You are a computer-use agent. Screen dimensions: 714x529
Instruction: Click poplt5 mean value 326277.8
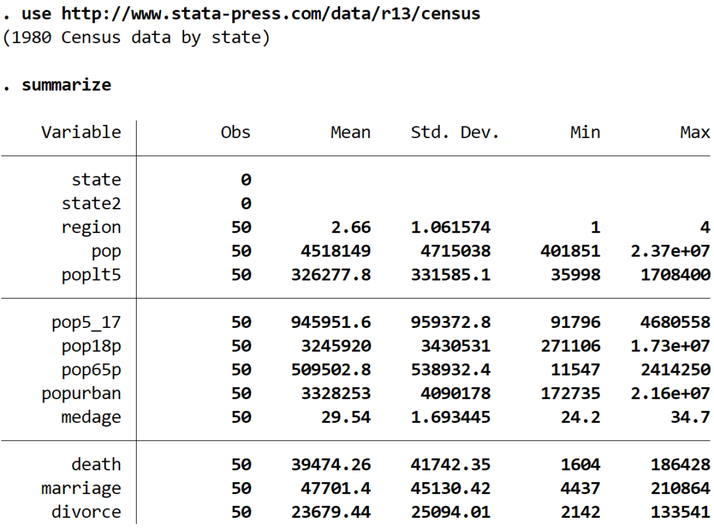click(x=331, y=275)
